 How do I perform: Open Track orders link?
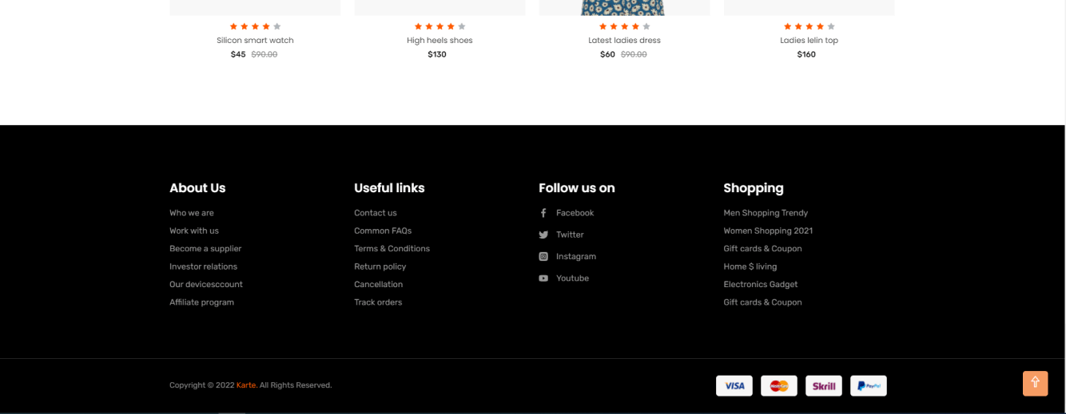pos(378,302)
